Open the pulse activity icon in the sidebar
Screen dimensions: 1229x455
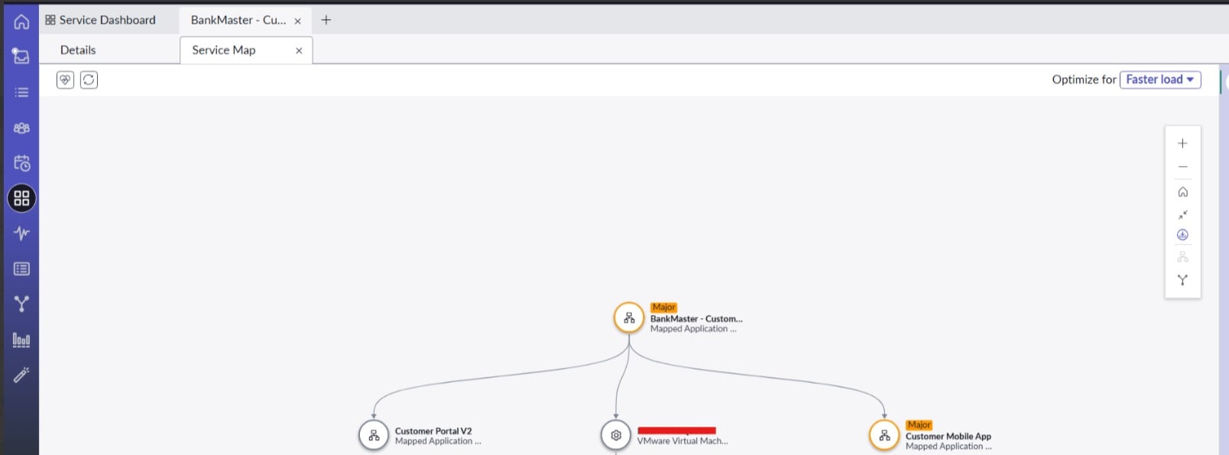point(21,233)
